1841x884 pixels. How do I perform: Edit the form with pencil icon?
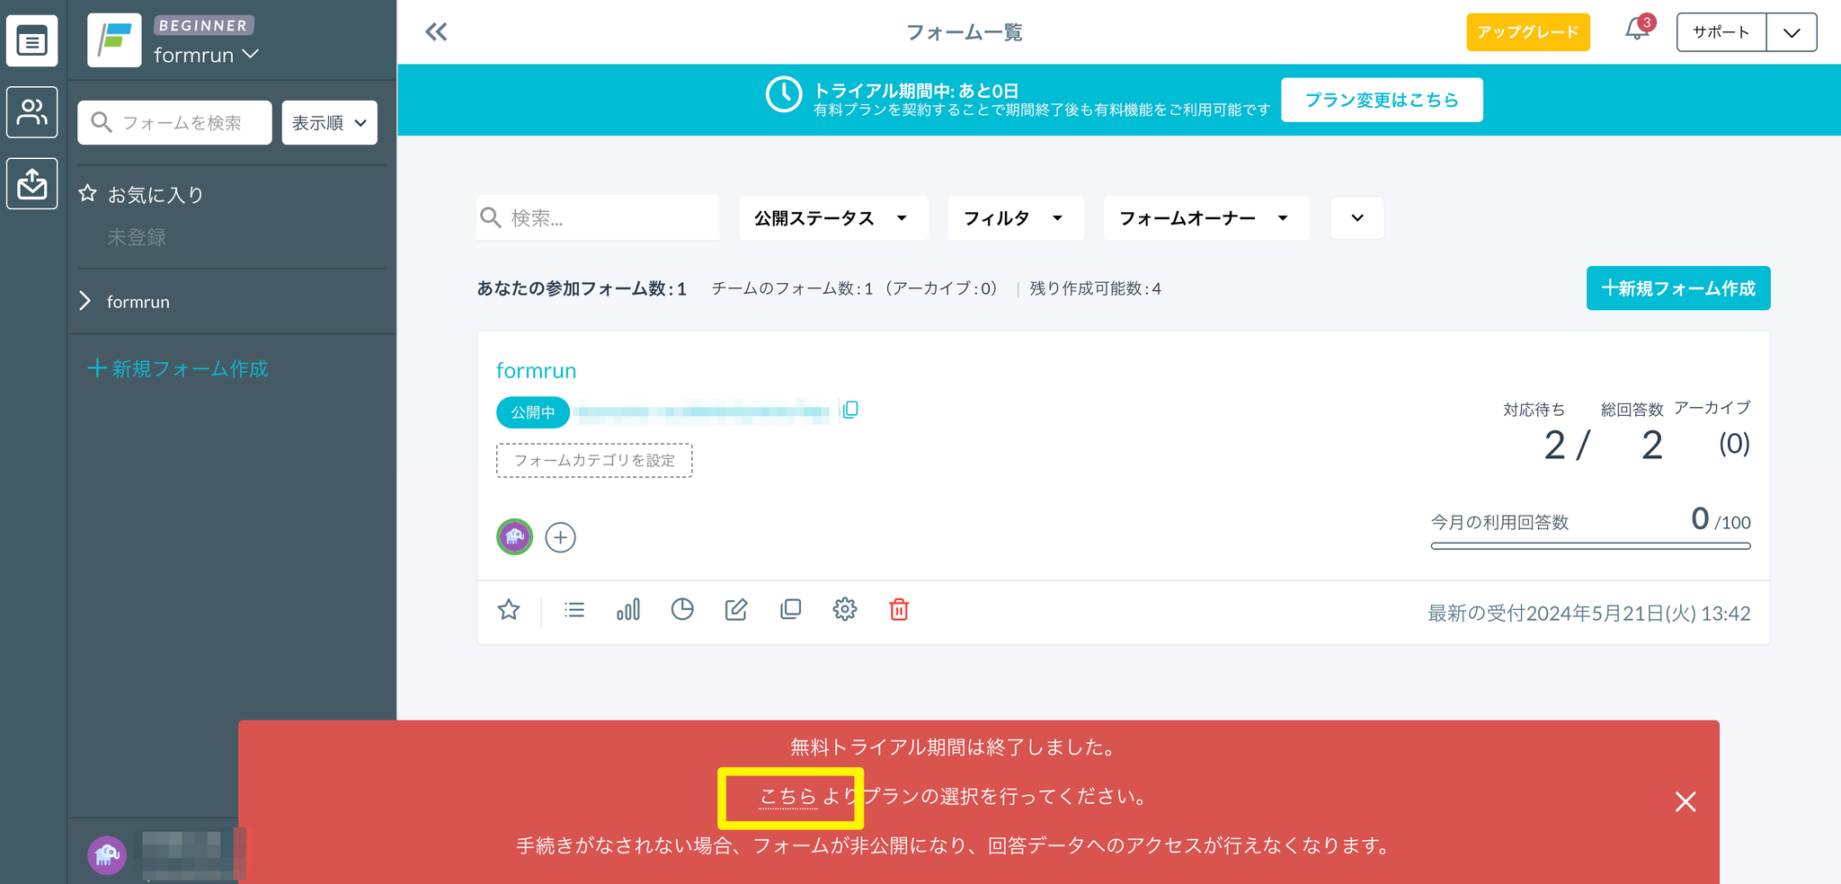click(x=736, y=610)
